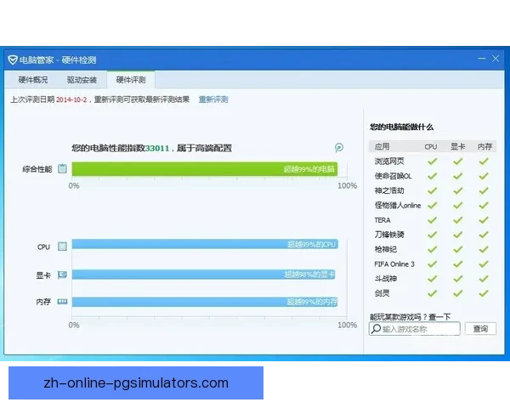
Task: Open the 综合性能 clipboard detail icon
Action: pos(62,168)
